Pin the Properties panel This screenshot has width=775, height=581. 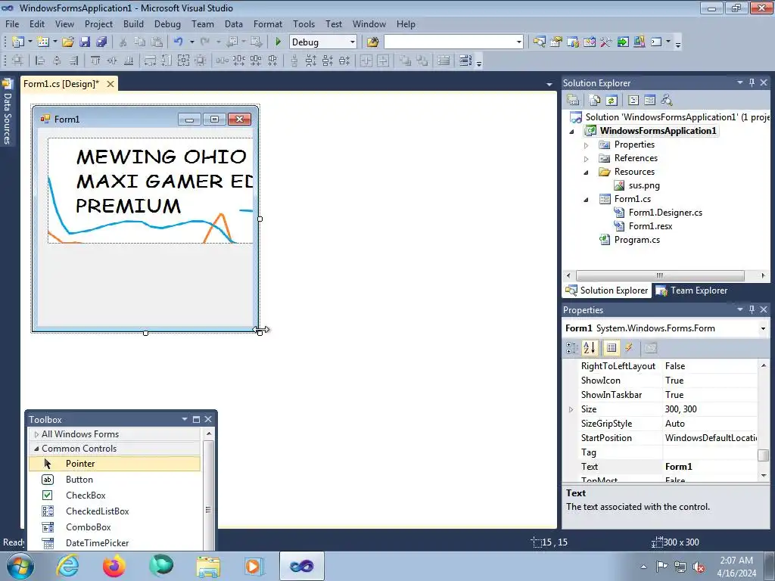click(752, 309)
